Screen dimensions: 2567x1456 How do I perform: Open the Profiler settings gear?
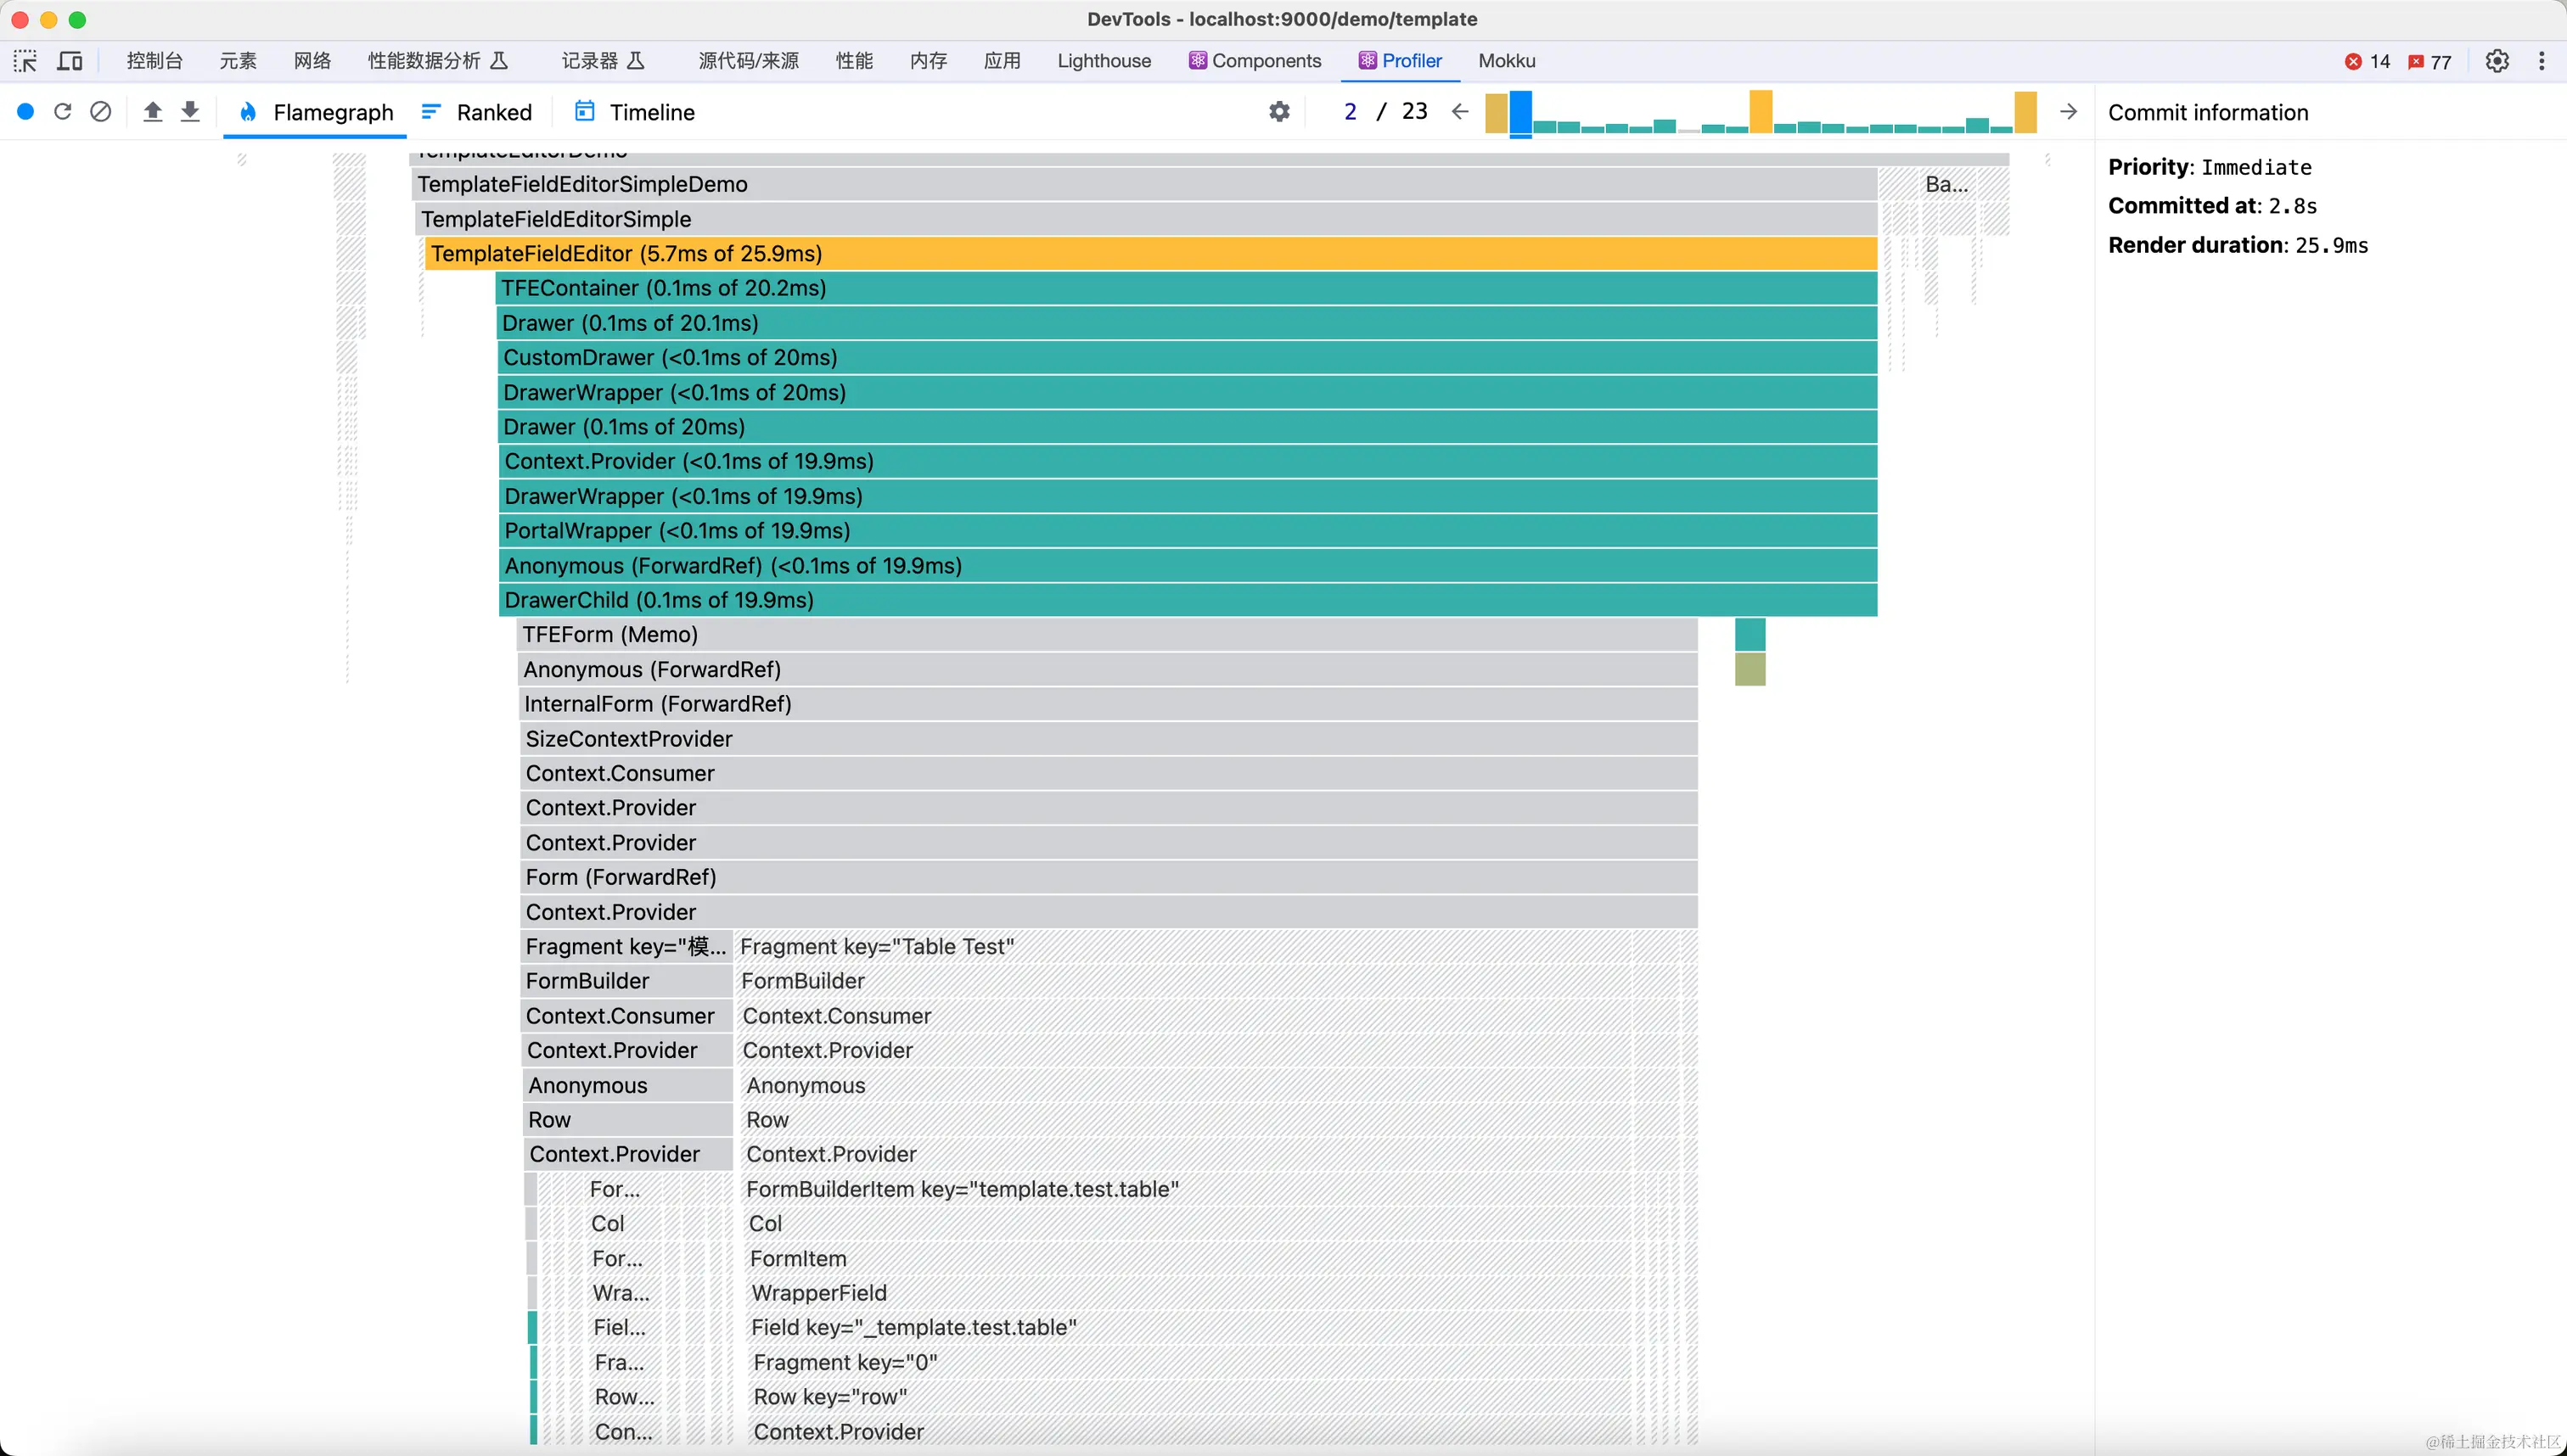point(1279,112)
